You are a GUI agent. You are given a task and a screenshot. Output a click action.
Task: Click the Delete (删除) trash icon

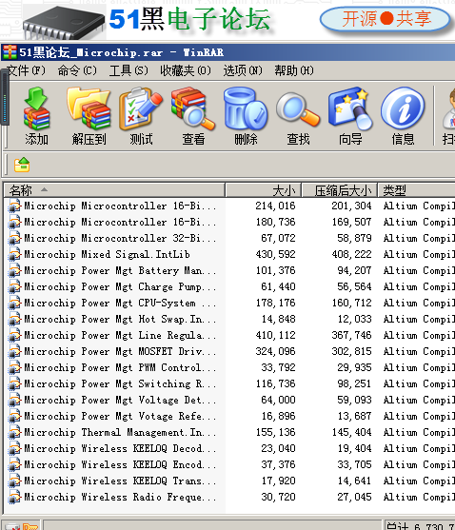click(246, 115)
